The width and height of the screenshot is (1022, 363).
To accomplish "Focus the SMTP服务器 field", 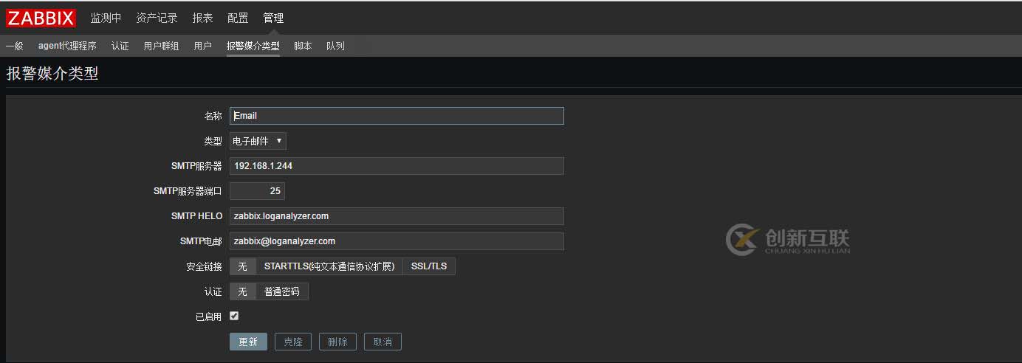I will coord(397,166).
